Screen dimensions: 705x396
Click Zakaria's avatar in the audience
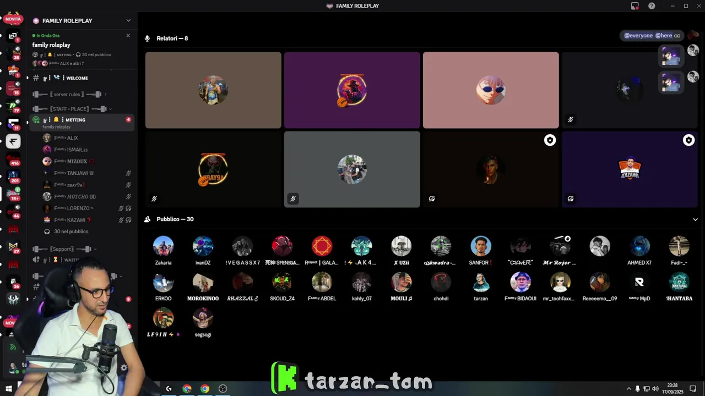point(163,246)
